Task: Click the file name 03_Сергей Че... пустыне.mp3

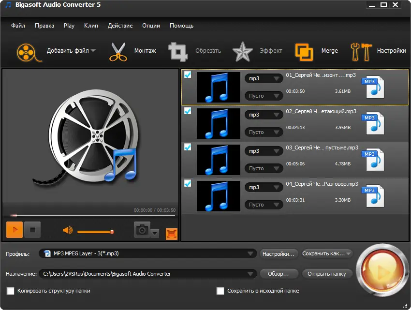Action: (x=322, y=148)
